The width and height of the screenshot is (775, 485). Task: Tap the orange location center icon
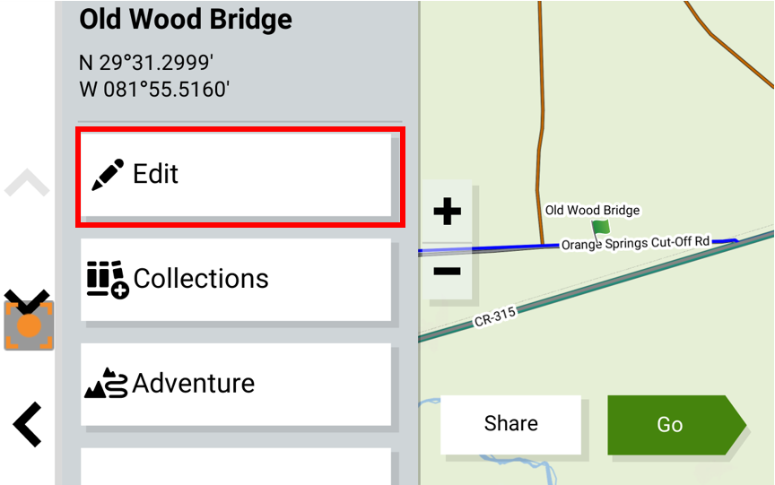click(29, 325)
